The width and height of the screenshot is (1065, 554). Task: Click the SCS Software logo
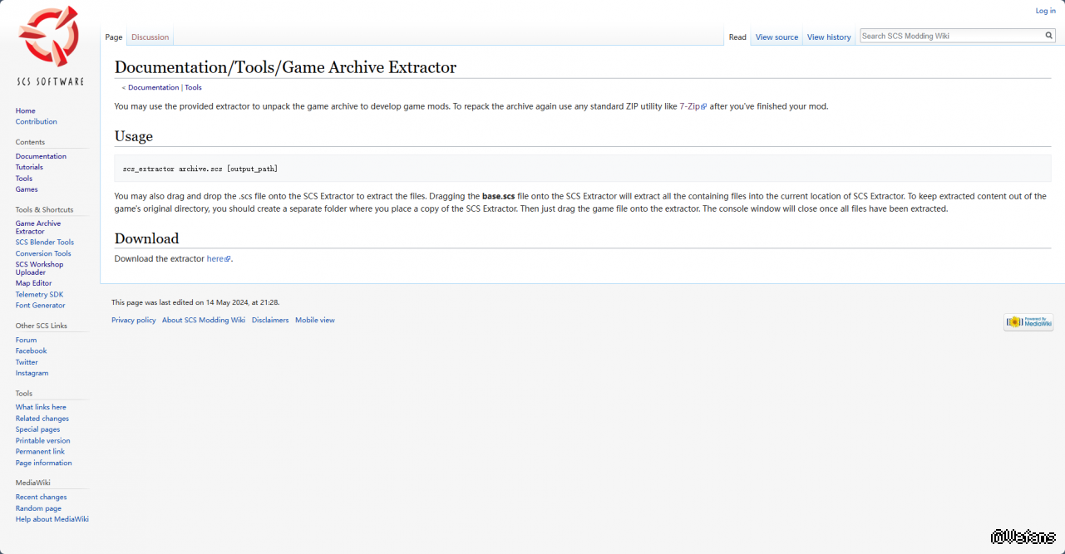pos(50,46)
